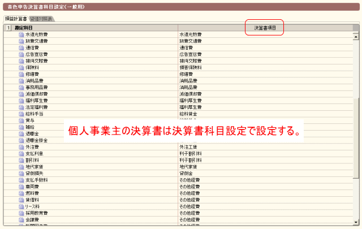
Task: Click the account icon beside 支払手数料
Action: 21,180
